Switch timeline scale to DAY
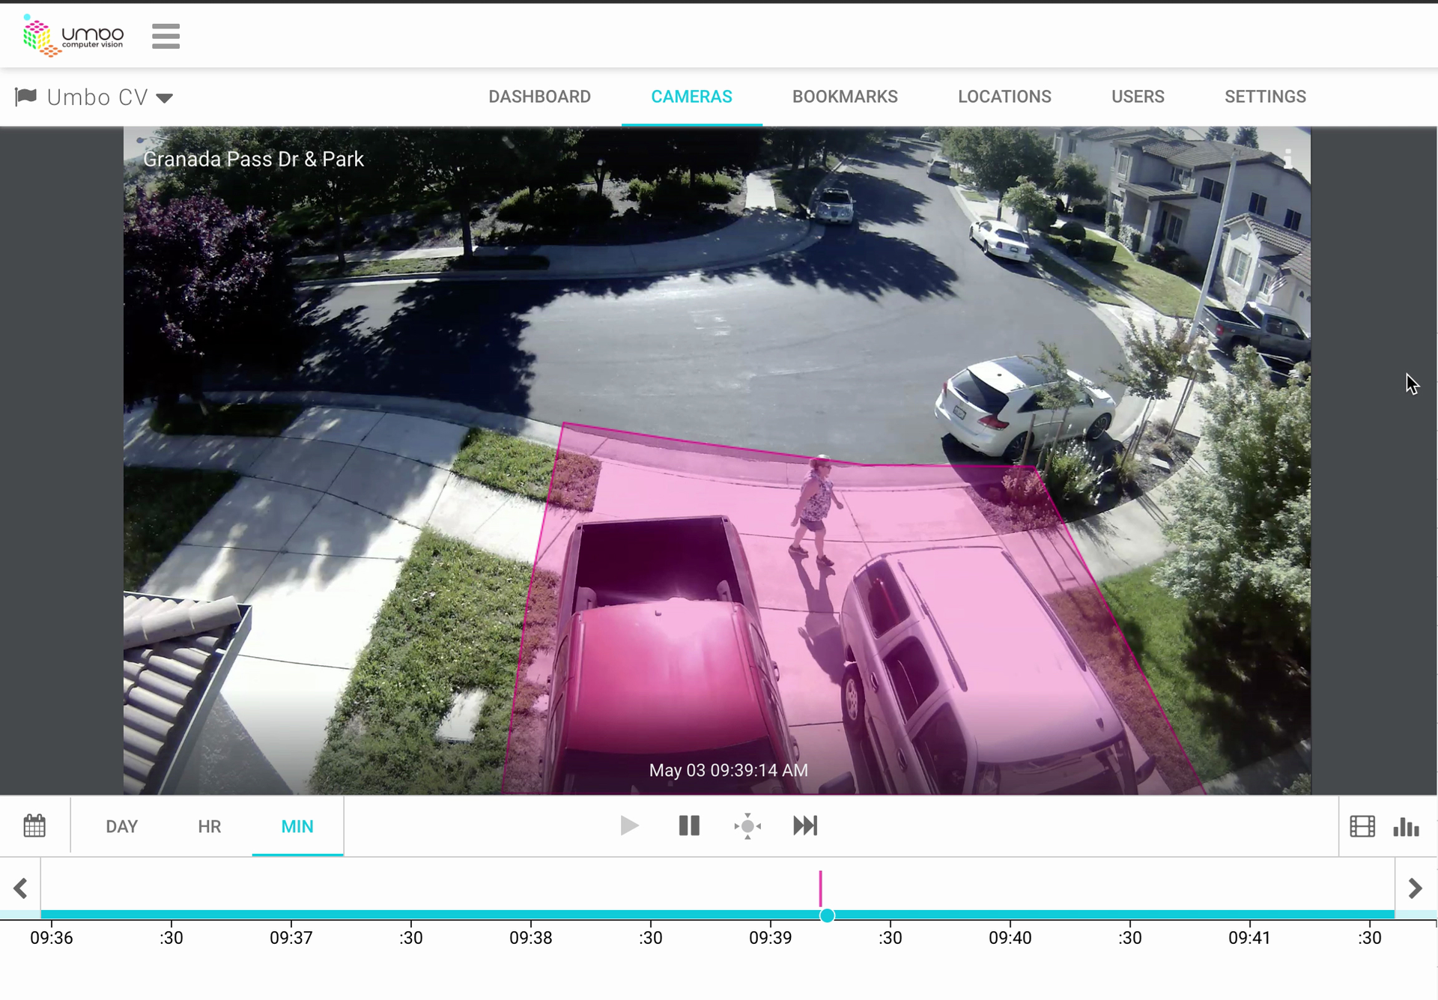Viewport: 1438px width, 1000px height. coord(121,826)
